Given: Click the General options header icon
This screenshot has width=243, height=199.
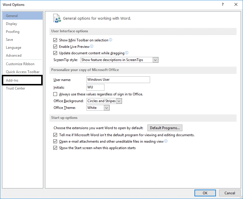Looking at the screenshot, I should (57, 18).
